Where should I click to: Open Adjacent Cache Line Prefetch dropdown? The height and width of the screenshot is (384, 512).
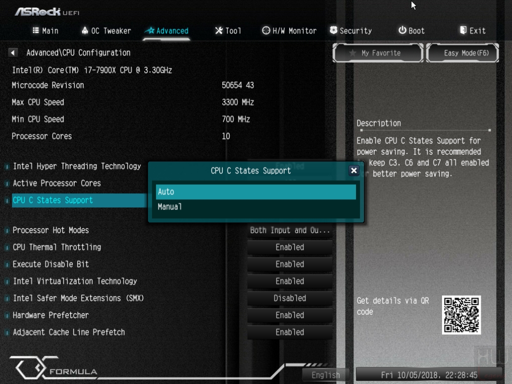pyautogui.click(x=289, y=332)
